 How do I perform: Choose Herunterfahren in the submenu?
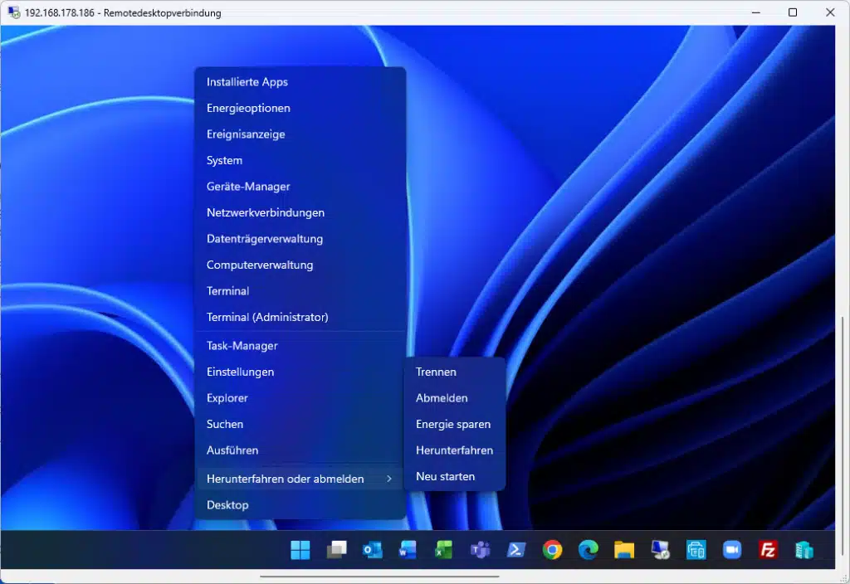(x=454, y=450)
